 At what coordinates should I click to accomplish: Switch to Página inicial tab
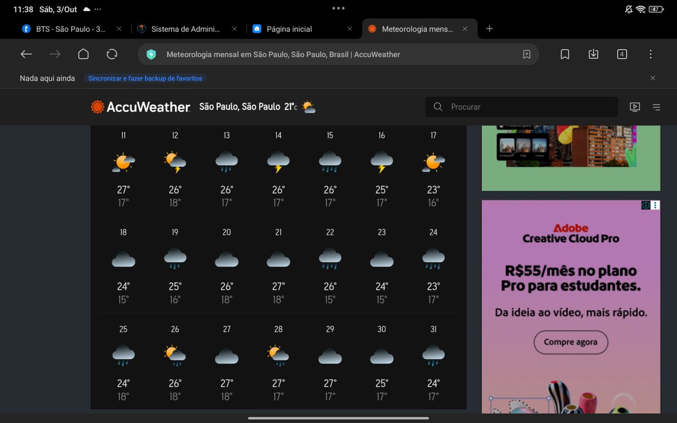pyautogui.click(x=302, y=29)
